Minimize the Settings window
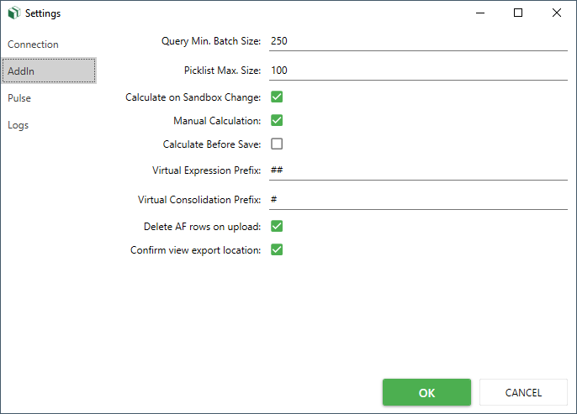This screenshot has height=414, width=577. point(479,13)
